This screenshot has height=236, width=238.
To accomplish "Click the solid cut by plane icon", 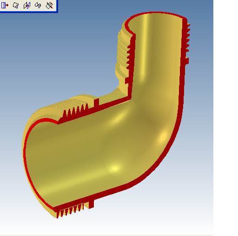I will [x=38, y=5].
